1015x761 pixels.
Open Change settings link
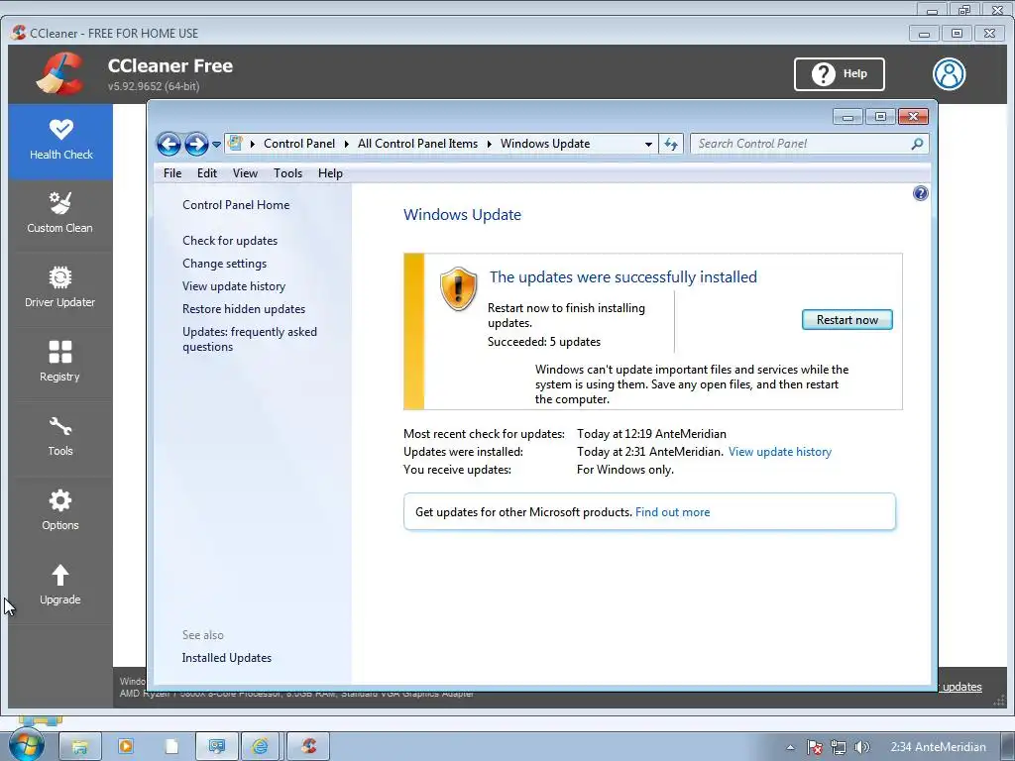click(x=225, y=264)
